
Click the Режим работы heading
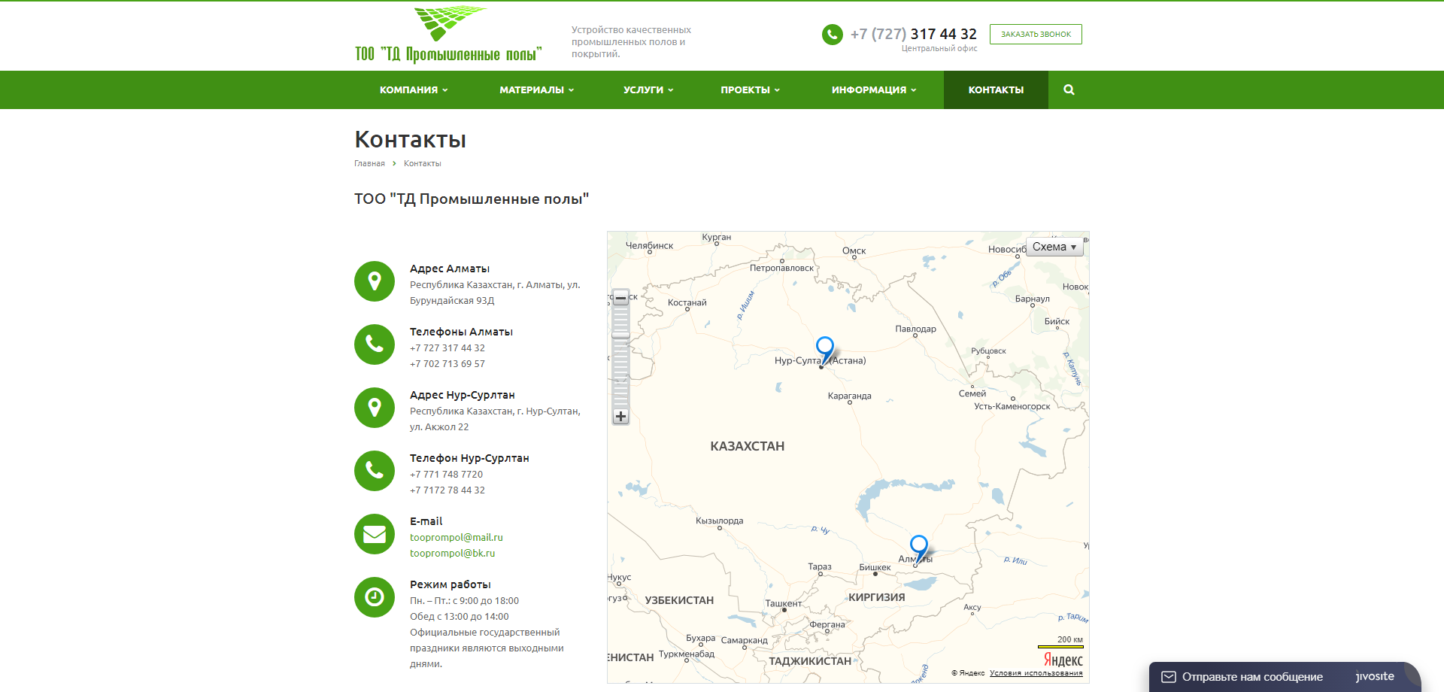coord(450,584)
